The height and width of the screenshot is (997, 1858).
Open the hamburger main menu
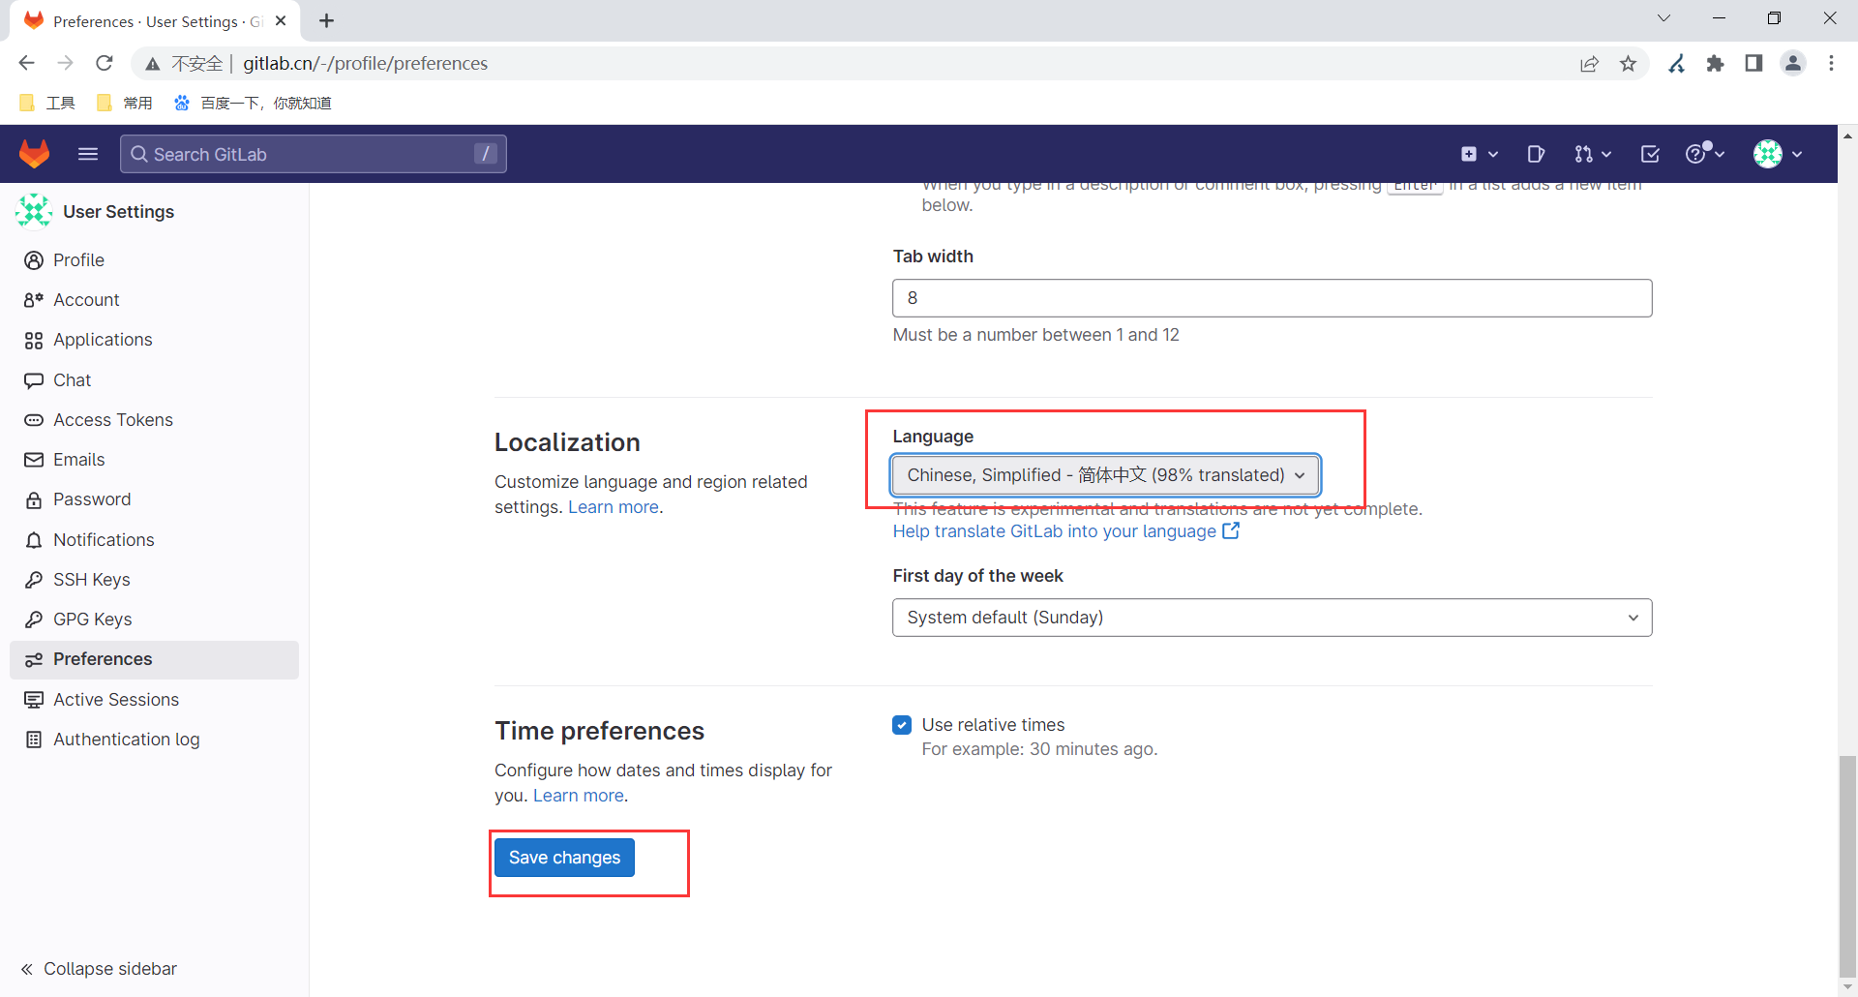coord(88,154)
